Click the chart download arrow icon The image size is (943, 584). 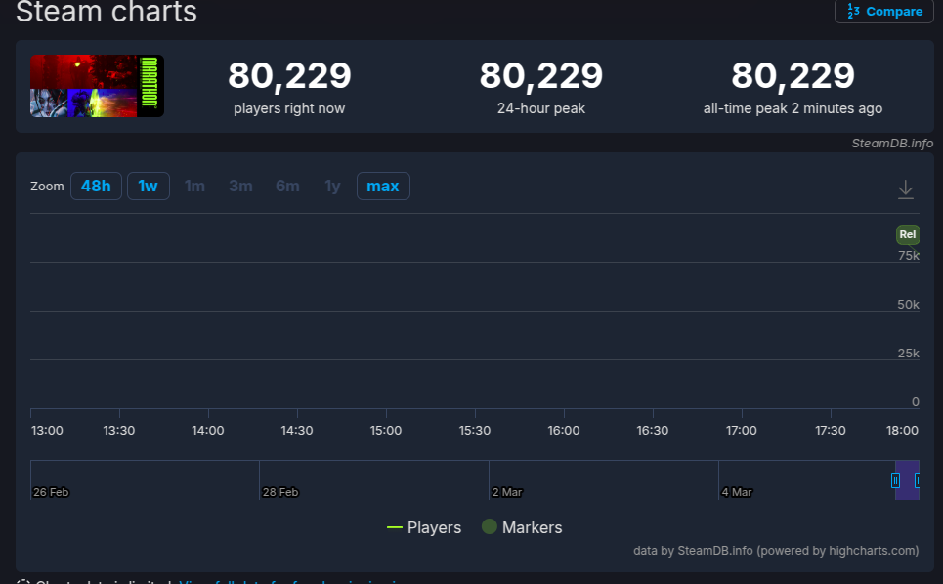click(x=906, y=189)
